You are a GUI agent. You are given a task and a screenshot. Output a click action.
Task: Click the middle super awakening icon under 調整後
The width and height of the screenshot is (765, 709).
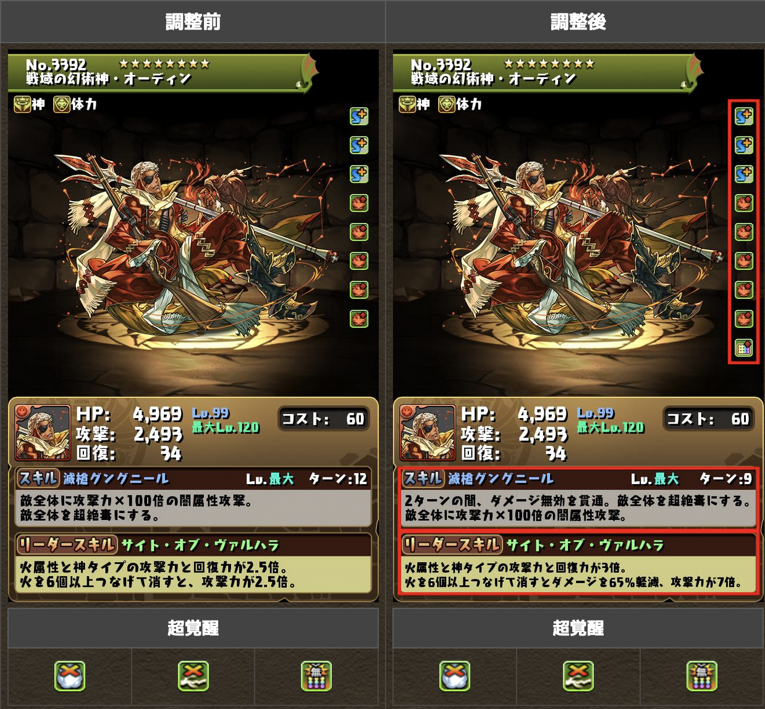click(x=578, y=676)
